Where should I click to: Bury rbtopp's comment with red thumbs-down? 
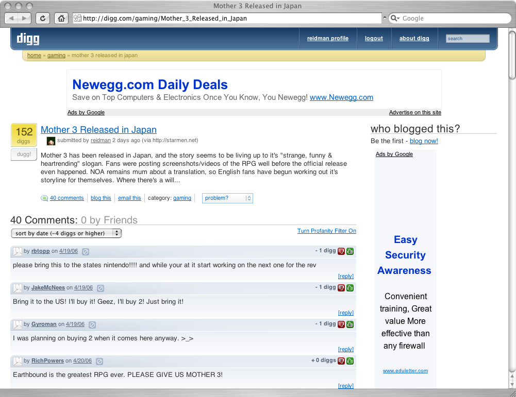coord(341,251)
